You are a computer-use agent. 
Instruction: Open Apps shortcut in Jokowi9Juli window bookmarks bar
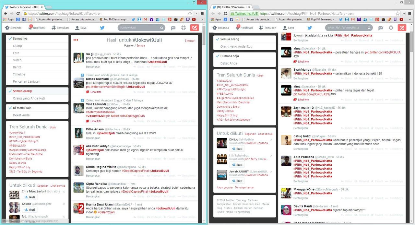(x=8, y=19)
